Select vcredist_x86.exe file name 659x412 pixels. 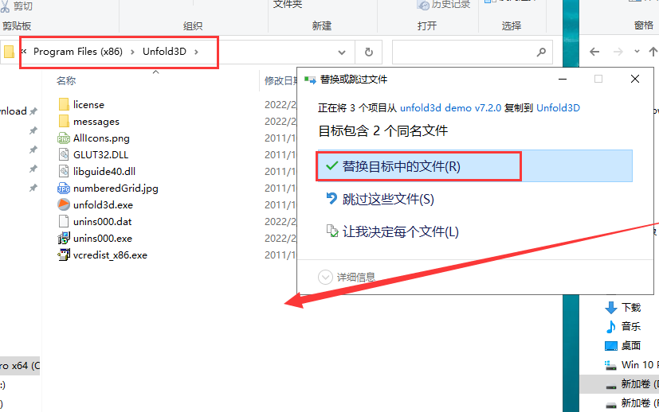[110, 255]
